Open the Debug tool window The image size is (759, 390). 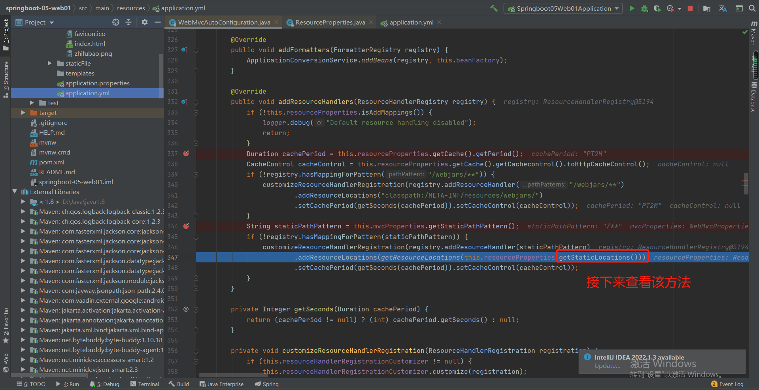pyautogui.click(x=104, y=384)
